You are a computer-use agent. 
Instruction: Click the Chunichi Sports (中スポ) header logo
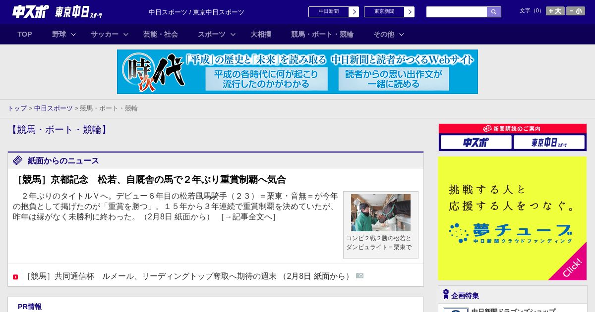point(31,11)
